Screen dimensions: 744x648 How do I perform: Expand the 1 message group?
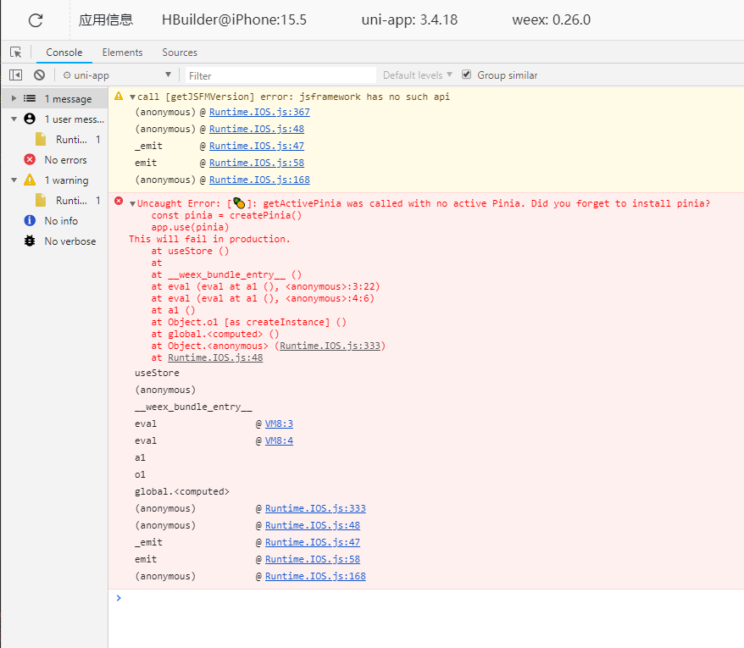pos(14,99)
